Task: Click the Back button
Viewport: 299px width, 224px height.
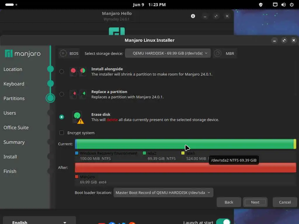Action: [x=229, y=202]
